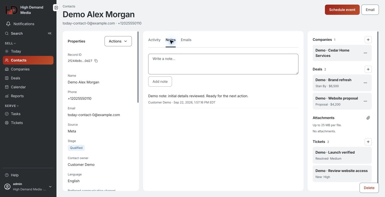The width and height of the screenshot is (385, 197).
Task: Open Help in the sidebar
Action: [x=28, y=175]
